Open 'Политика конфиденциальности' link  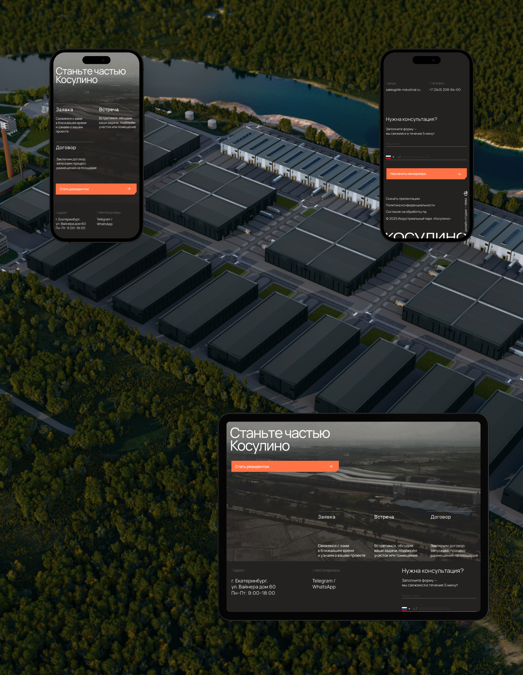click(x=410, y=205)
